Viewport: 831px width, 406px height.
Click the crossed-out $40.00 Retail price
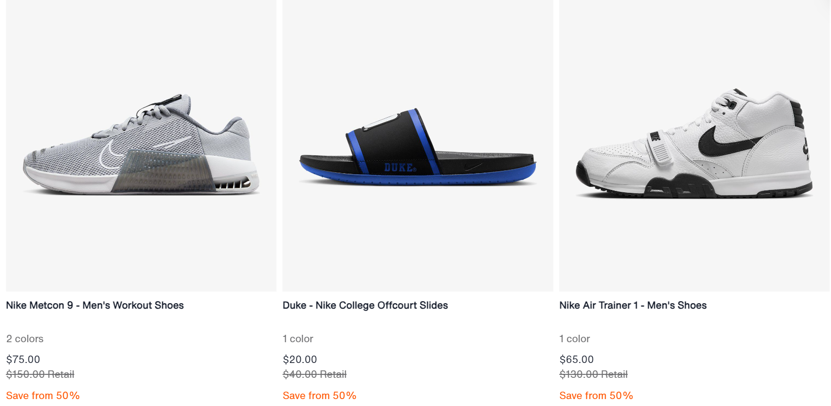(x=314, y=374)
